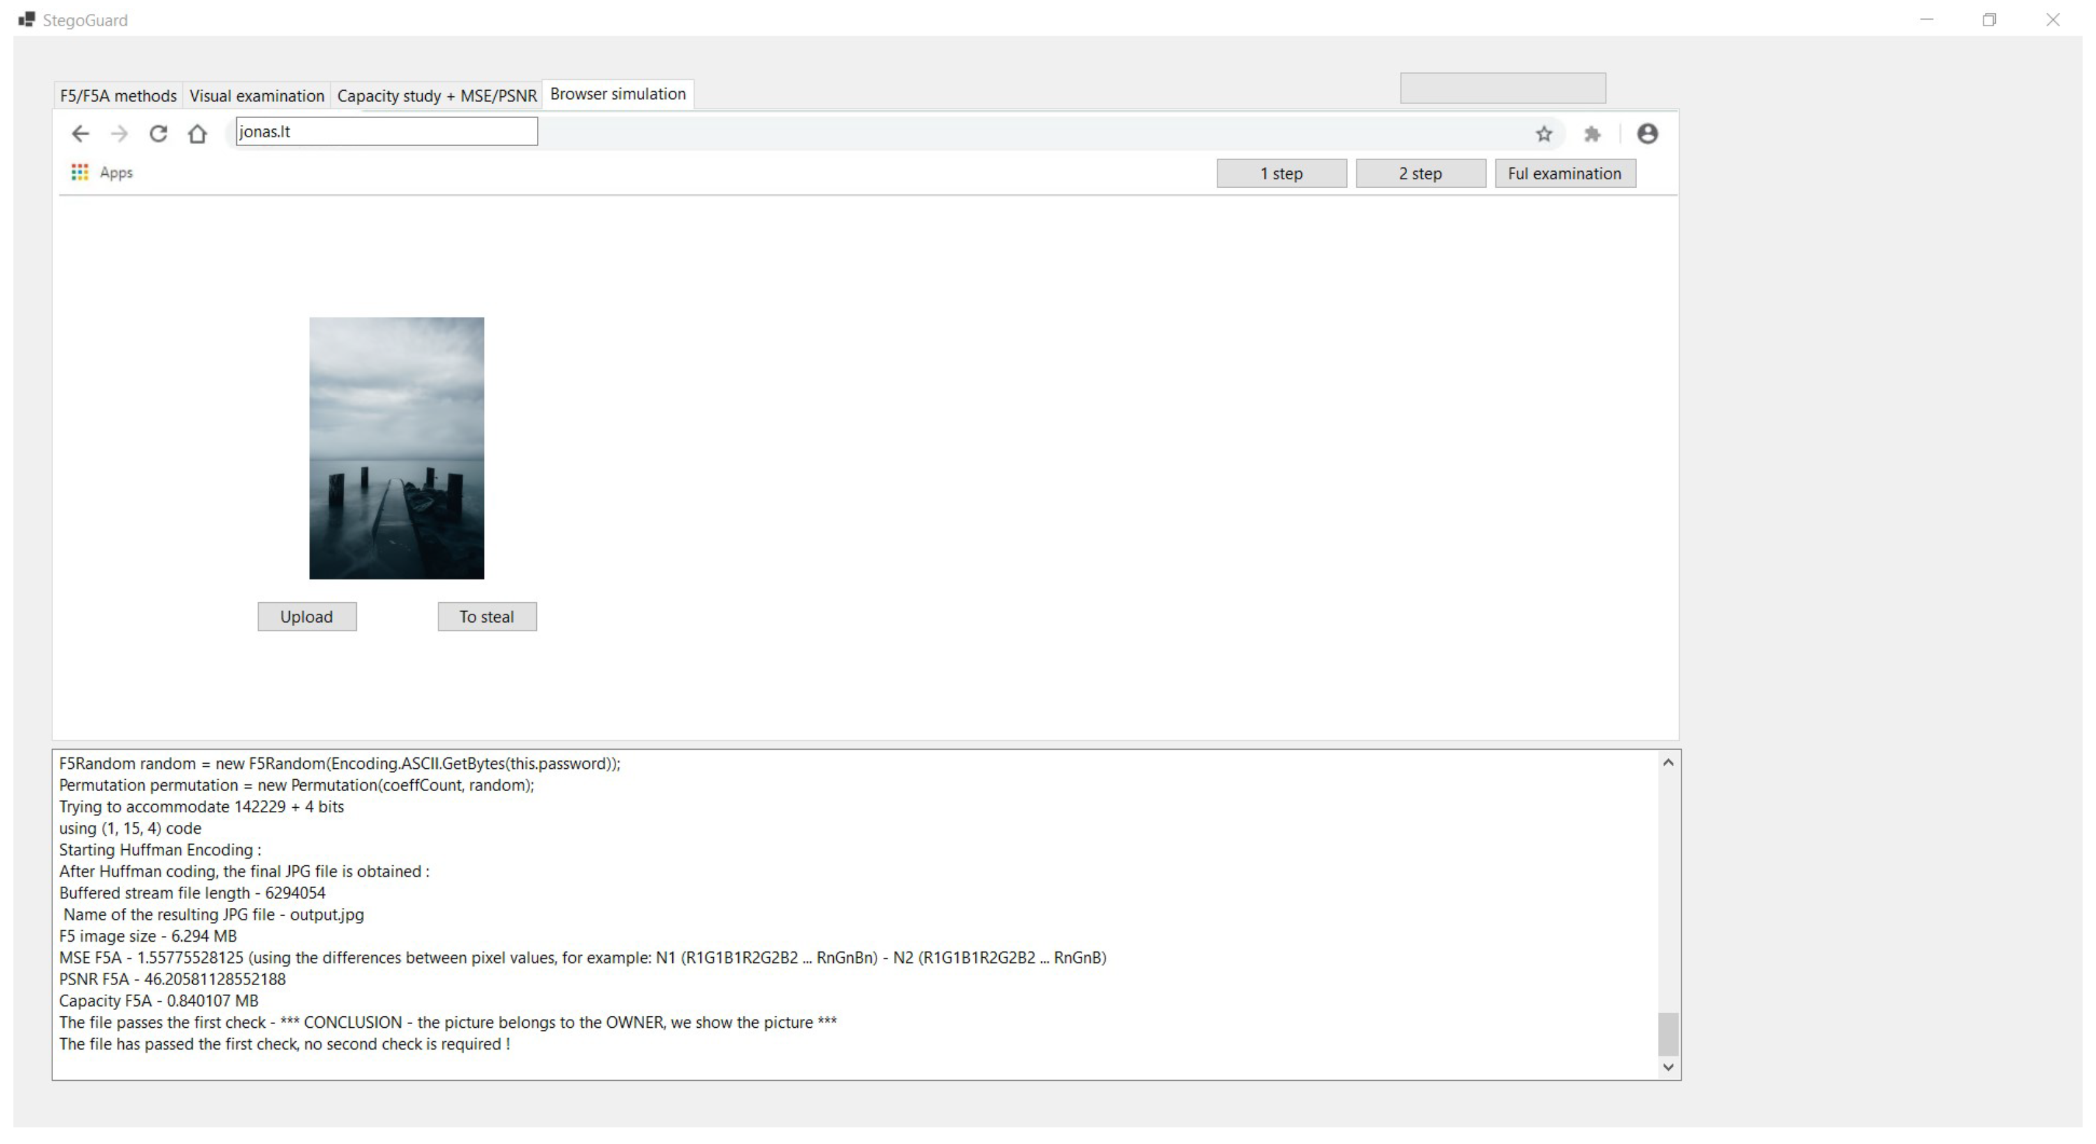2096x1144 pixels.
Task: Bookmark page with the star icon
Action: click(x=1544, y=134)
